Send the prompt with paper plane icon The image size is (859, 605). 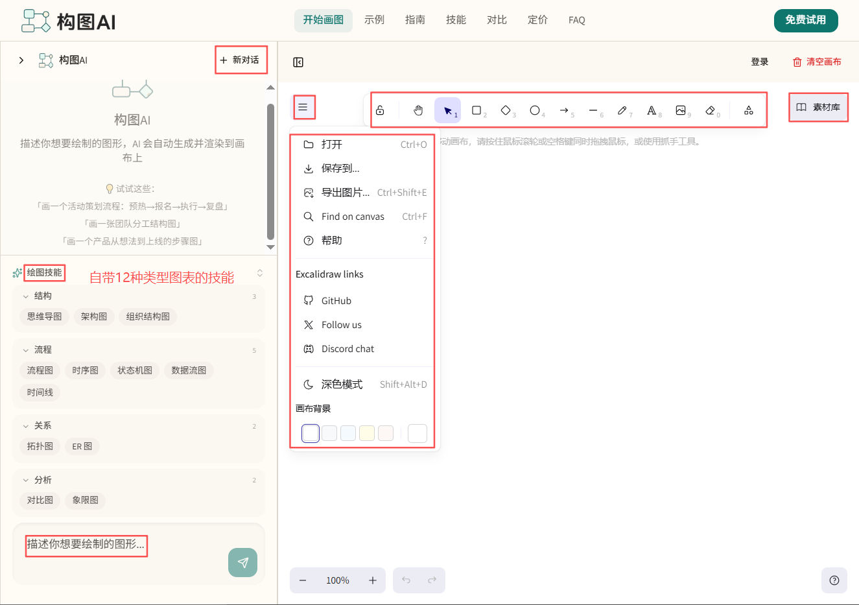pyautogui.click(x=242, y=562)
